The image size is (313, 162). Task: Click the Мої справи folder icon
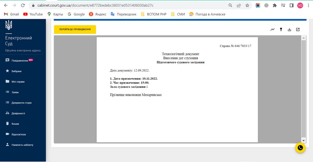[8, 81]
